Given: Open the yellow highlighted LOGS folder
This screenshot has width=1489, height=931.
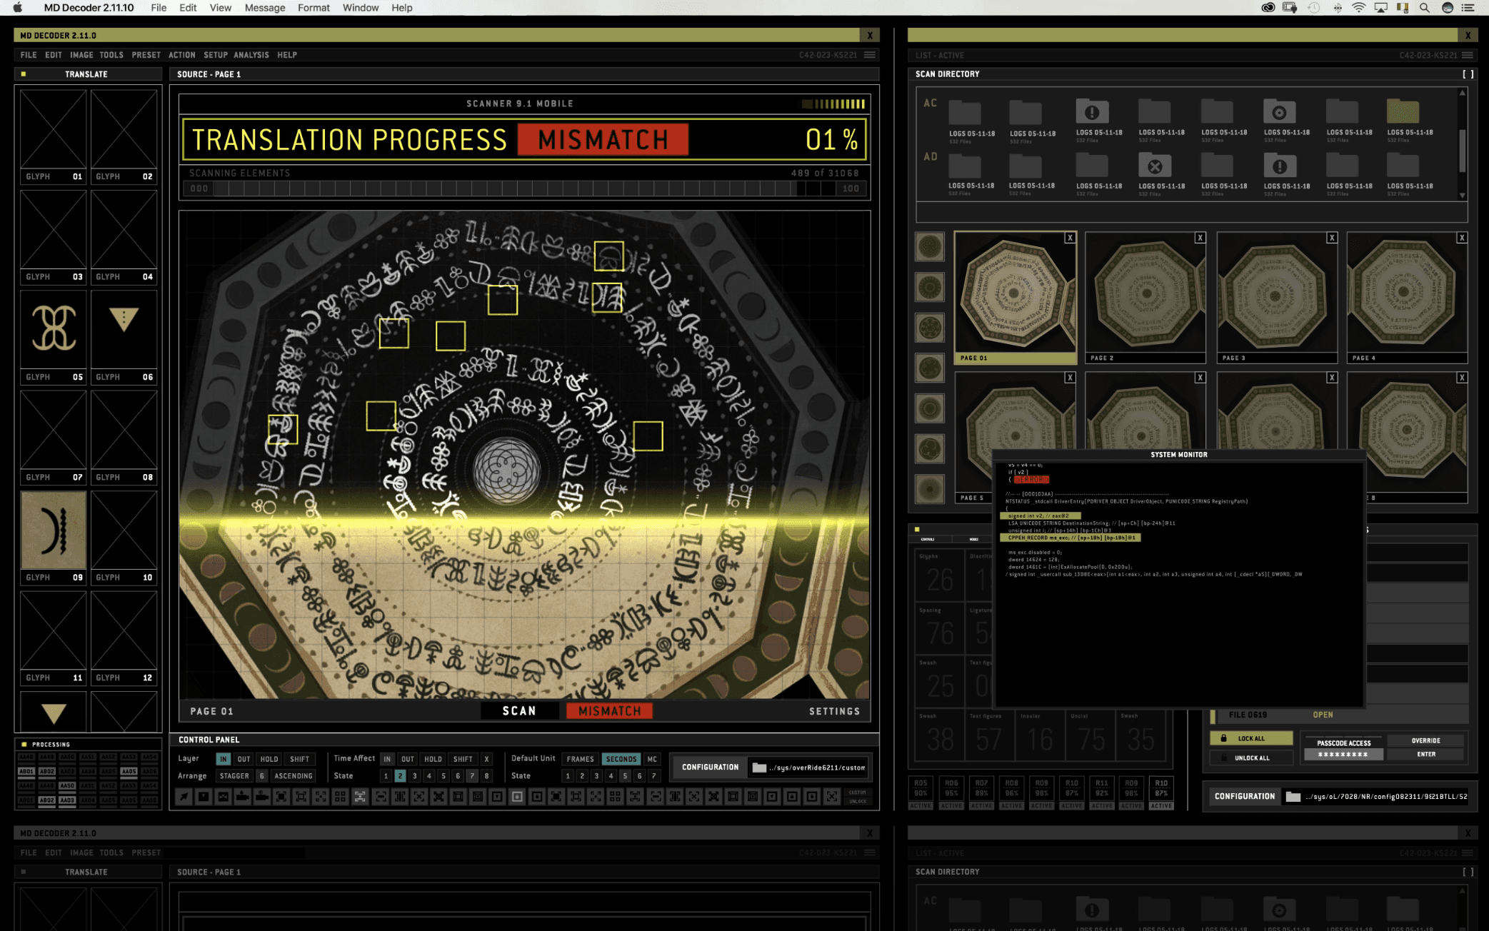Looking at the screenshot, I should (1403, 112).
